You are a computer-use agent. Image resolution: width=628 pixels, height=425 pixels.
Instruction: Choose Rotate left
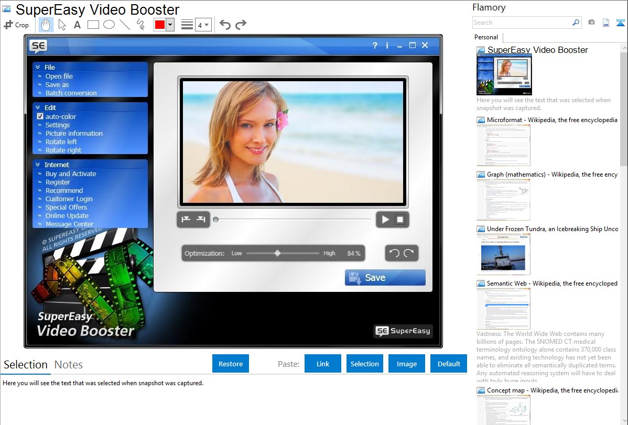click(61, 142)
